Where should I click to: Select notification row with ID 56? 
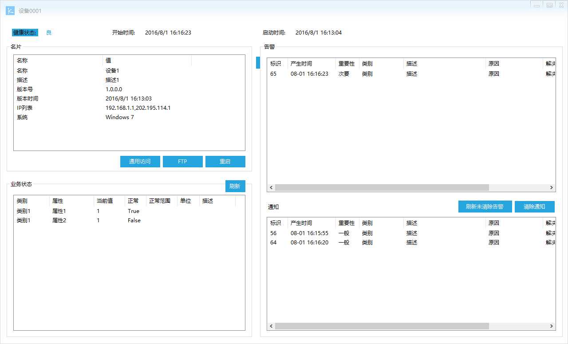pos(411,233)
